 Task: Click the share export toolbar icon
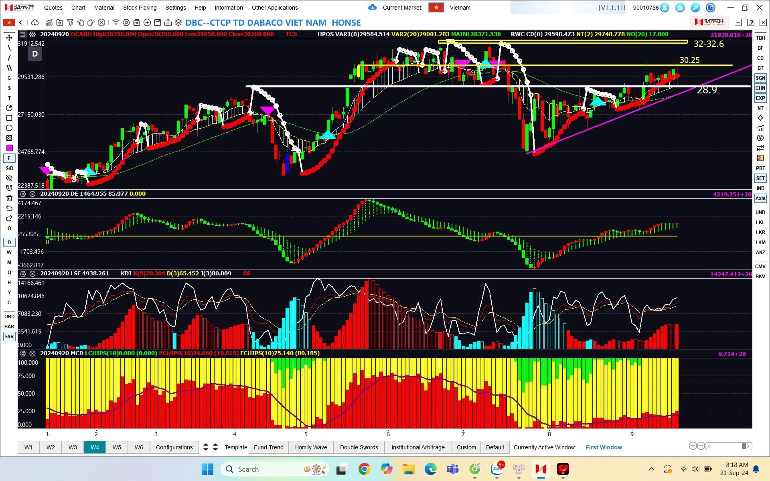click(168, 22)
